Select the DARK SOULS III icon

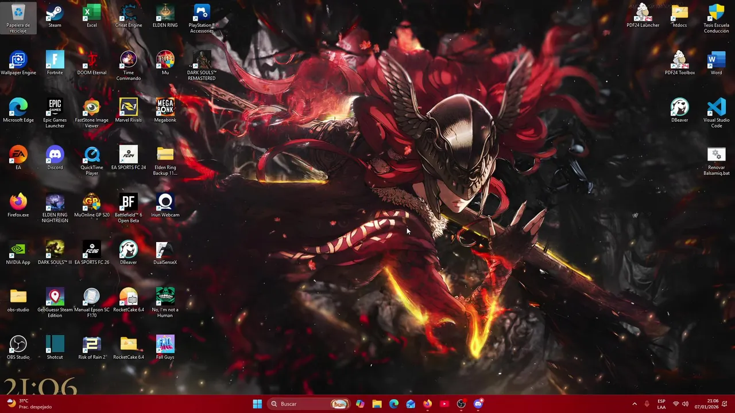click(55, 253)
